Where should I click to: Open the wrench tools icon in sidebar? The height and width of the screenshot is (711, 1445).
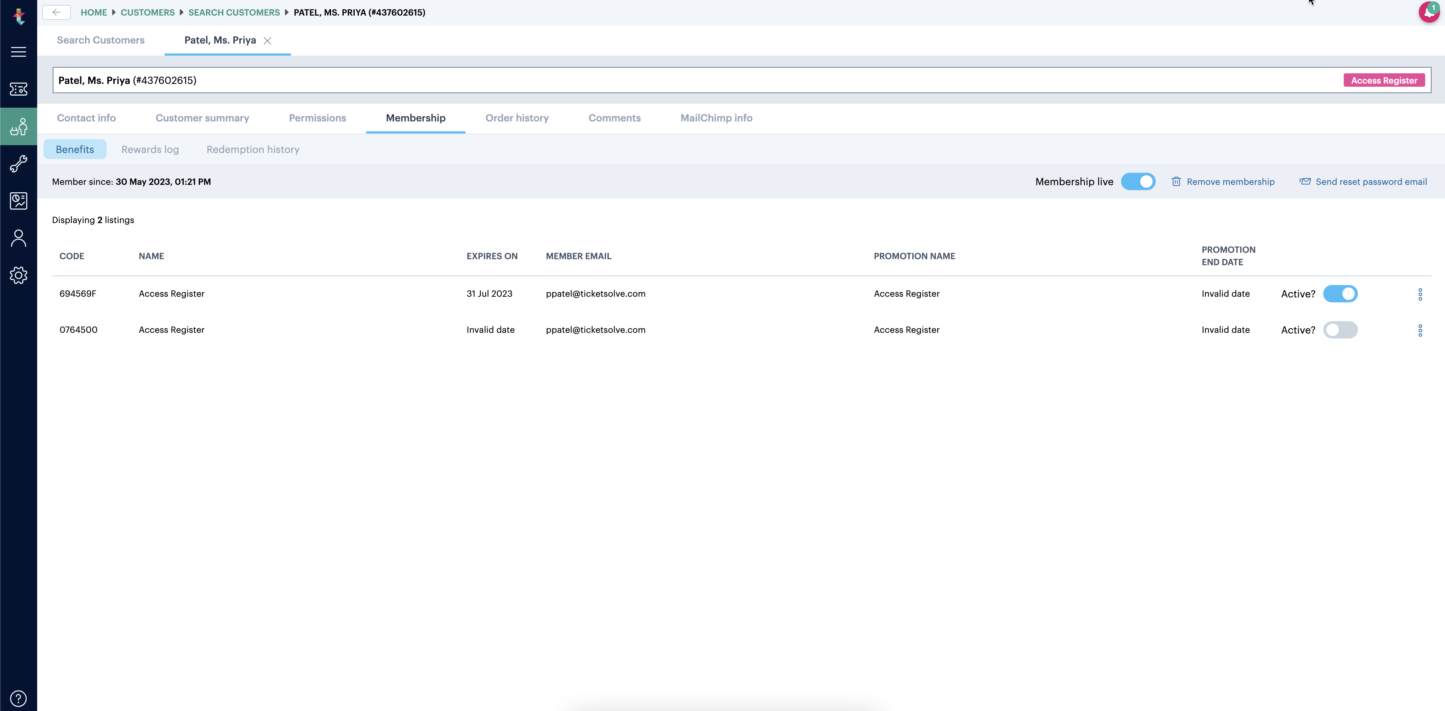click(18, 164)
